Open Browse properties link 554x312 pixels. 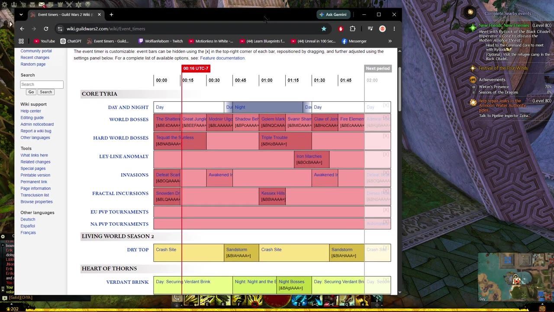[x=36, y=202]
